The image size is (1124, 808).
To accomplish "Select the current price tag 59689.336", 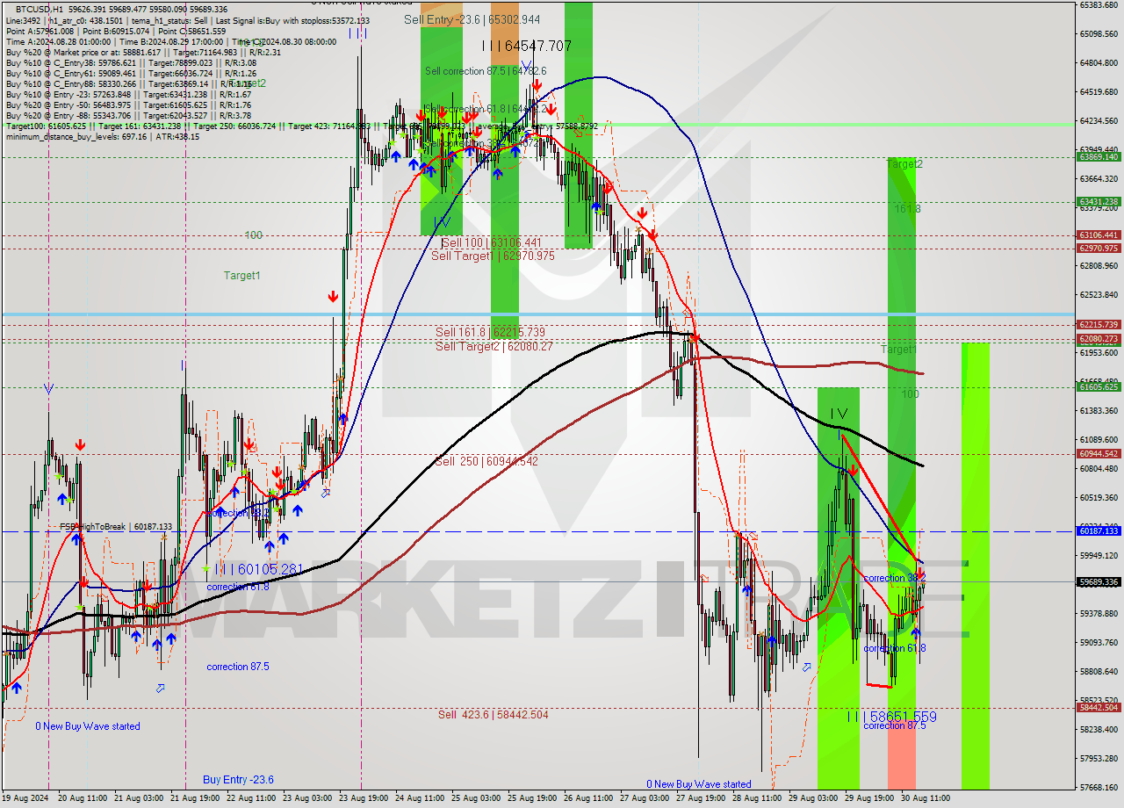I will coord(1099,582).
